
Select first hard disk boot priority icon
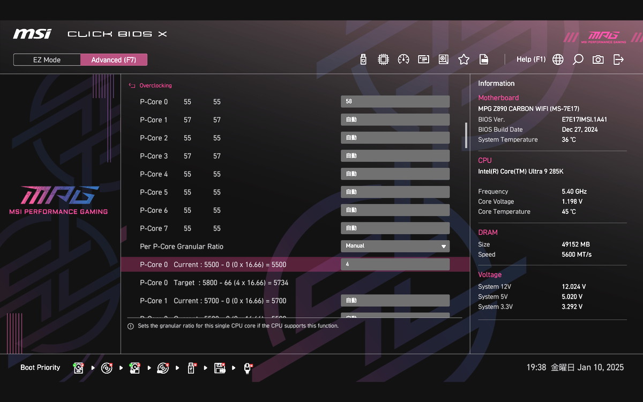pyautogui.click(x=79, y=368)
